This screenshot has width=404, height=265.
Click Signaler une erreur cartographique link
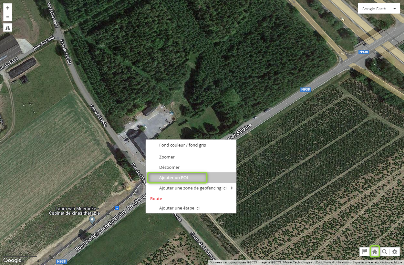click(377, 262)
